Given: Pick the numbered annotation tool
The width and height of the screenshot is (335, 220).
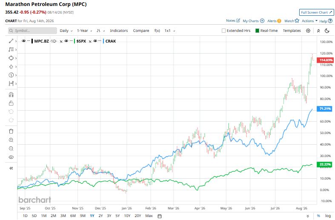Looking at the screenshot, I should [x=11, y=75].
